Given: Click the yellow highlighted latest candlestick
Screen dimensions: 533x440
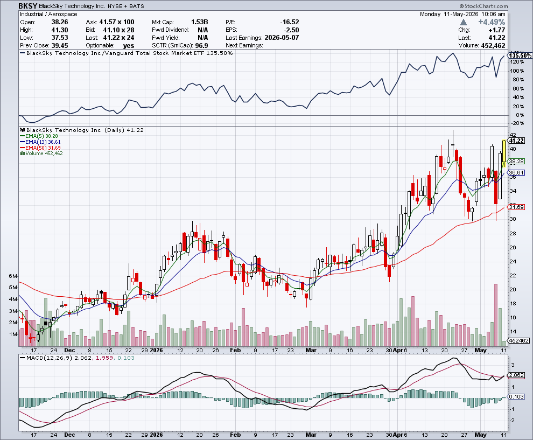Looking at the screenshot, I should [x=504, y=153].
